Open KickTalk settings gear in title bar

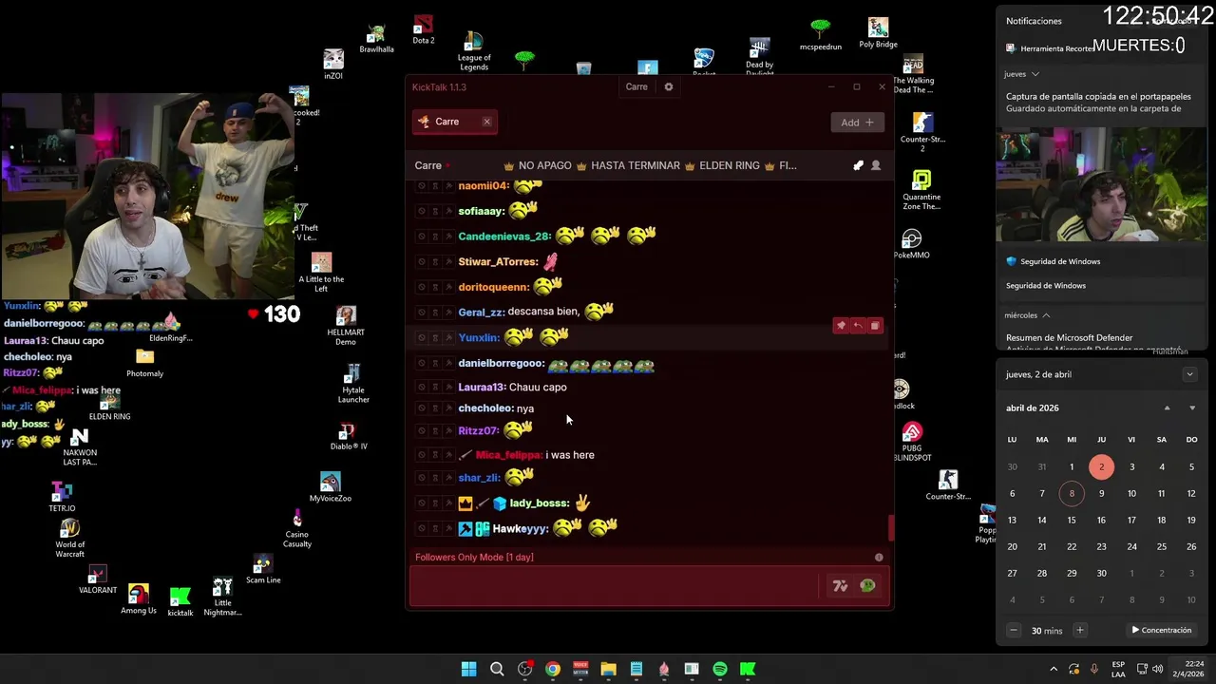pos(669,86)
